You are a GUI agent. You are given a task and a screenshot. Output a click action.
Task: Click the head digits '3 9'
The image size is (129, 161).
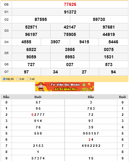point(91,127)
